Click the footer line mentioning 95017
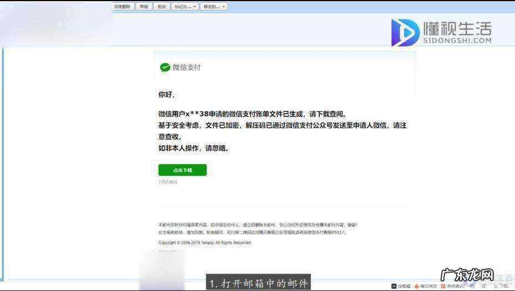Image resolution: width=515 pixels, height=291 pixels. 253,232
